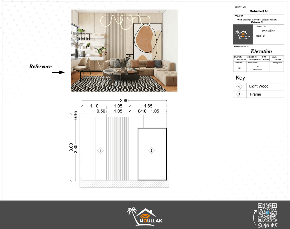This screenshot has width=290, height=229.
Task: Select diamond marker 1 on the elevation drawing
Action: tap(100, 151)
